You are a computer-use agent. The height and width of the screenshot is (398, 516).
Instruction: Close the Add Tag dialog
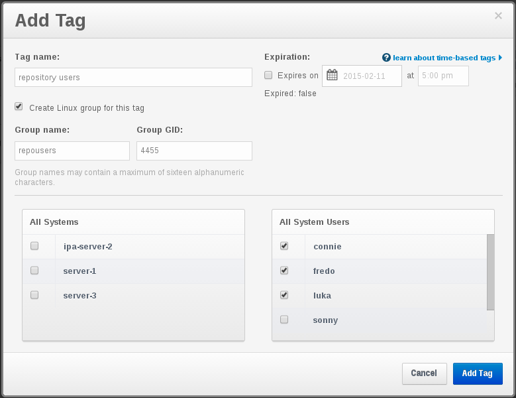coord(498,16)
